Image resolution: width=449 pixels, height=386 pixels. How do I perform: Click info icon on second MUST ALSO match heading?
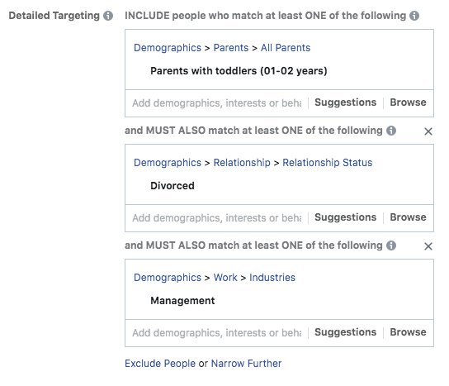tap(391, 245)
